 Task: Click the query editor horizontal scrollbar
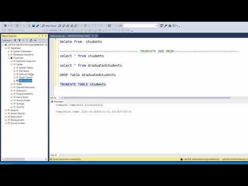coord(147,98)
